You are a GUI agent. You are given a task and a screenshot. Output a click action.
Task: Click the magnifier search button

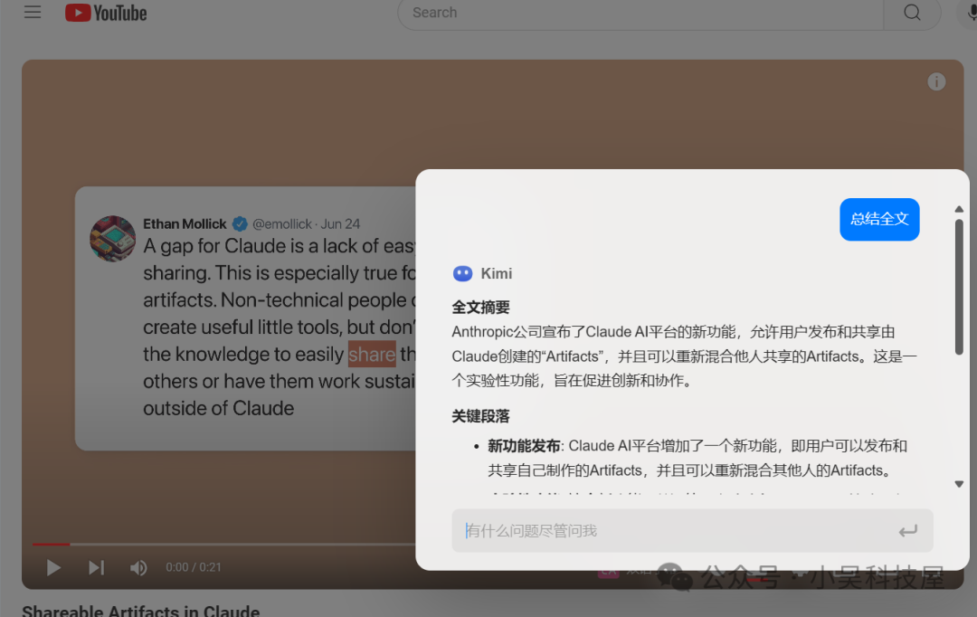tap(912, 13)
